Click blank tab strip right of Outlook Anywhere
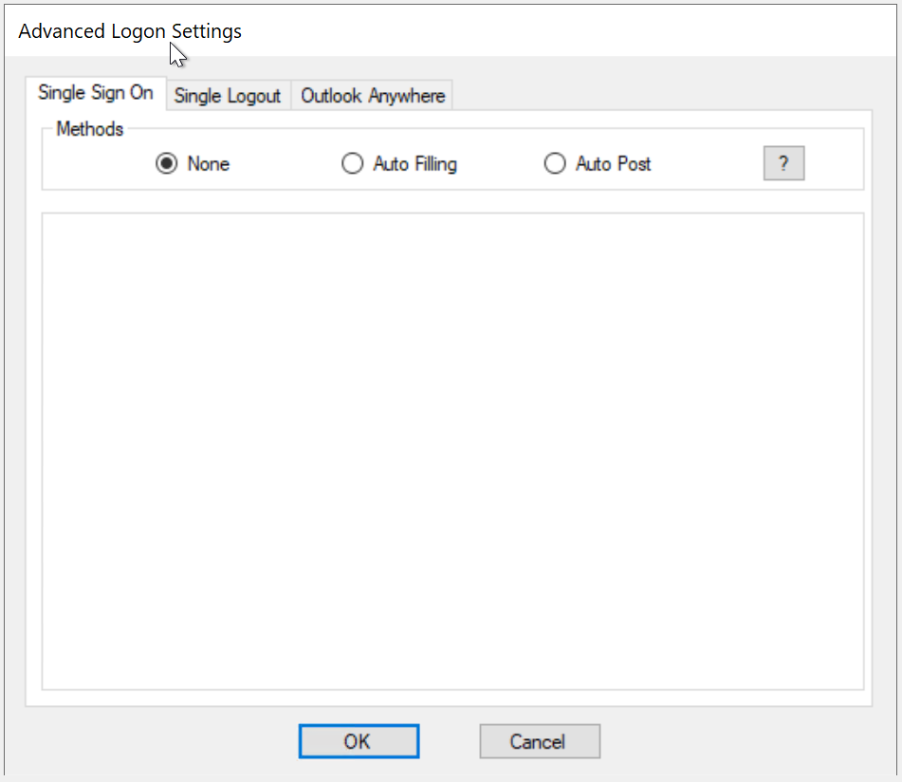Image resolution: width=902 pixels, height=782 pixels. (664, 96)
